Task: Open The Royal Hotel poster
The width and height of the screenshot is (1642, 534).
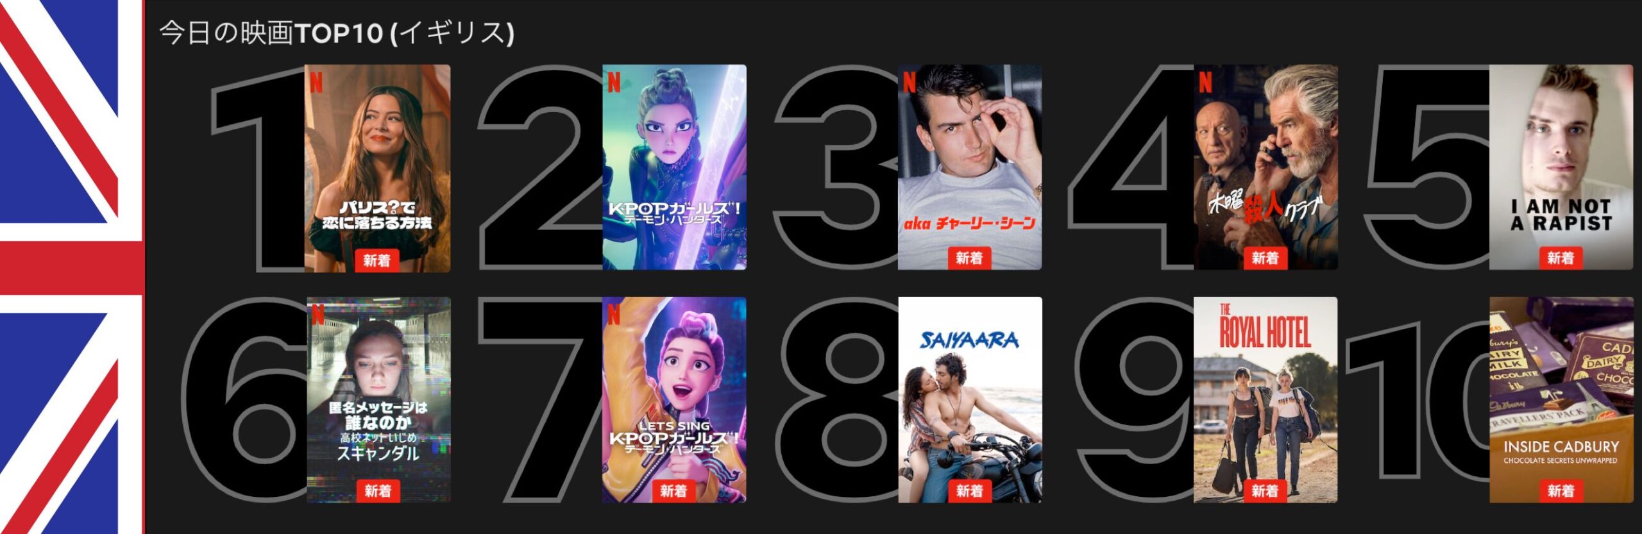Action: tap(1265, 399)
